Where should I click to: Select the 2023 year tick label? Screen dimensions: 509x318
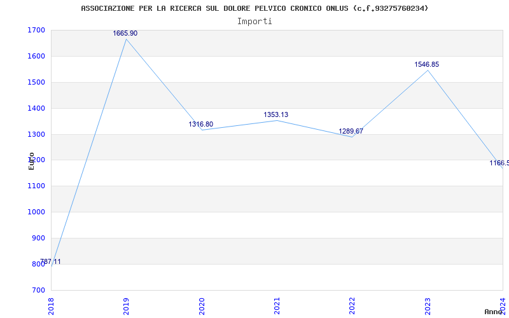pyautogui.click(x=428, y=306)
